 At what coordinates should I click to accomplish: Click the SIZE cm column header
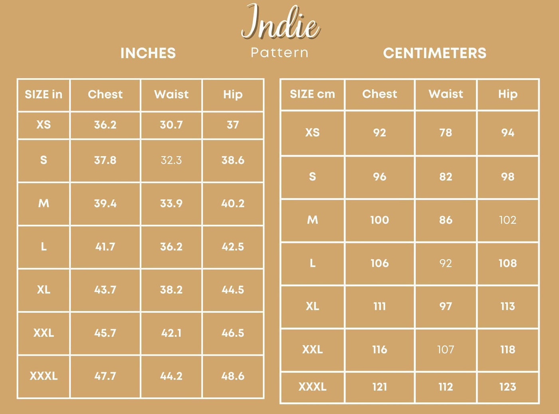pos(312,94)
